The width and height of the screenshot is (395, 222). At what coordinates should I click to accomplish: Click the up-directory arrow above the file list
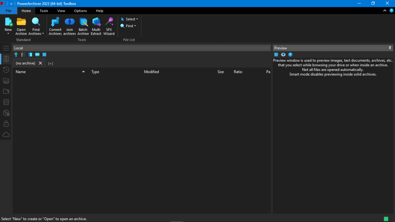tap(16, 54)
